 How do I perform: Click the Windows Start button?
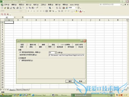pos(6,95)
